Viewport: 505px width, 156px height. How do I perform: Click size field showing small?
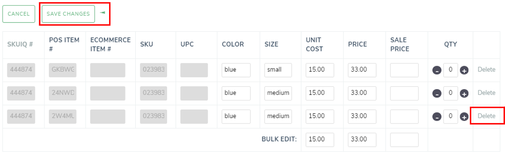(x=278, y=70)
